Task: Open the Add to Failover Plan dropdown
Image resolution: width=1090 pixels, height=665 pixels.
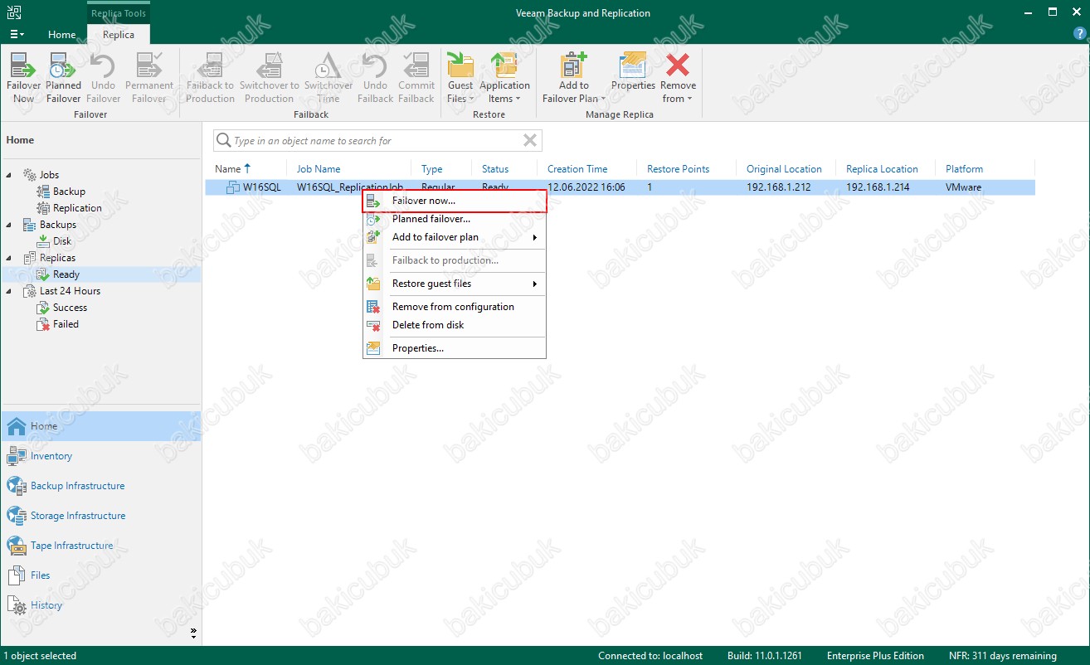Action: (x=573, y=79)
